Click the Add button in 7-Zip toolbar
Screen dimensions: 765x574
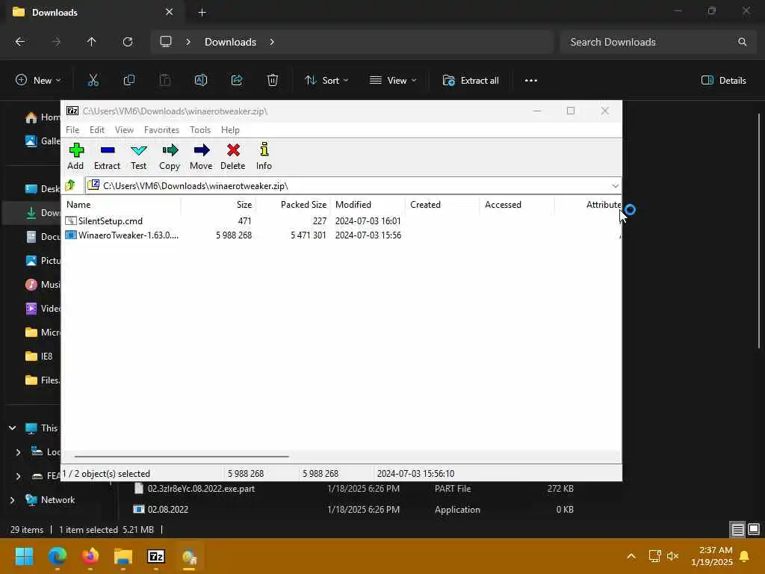75,156
